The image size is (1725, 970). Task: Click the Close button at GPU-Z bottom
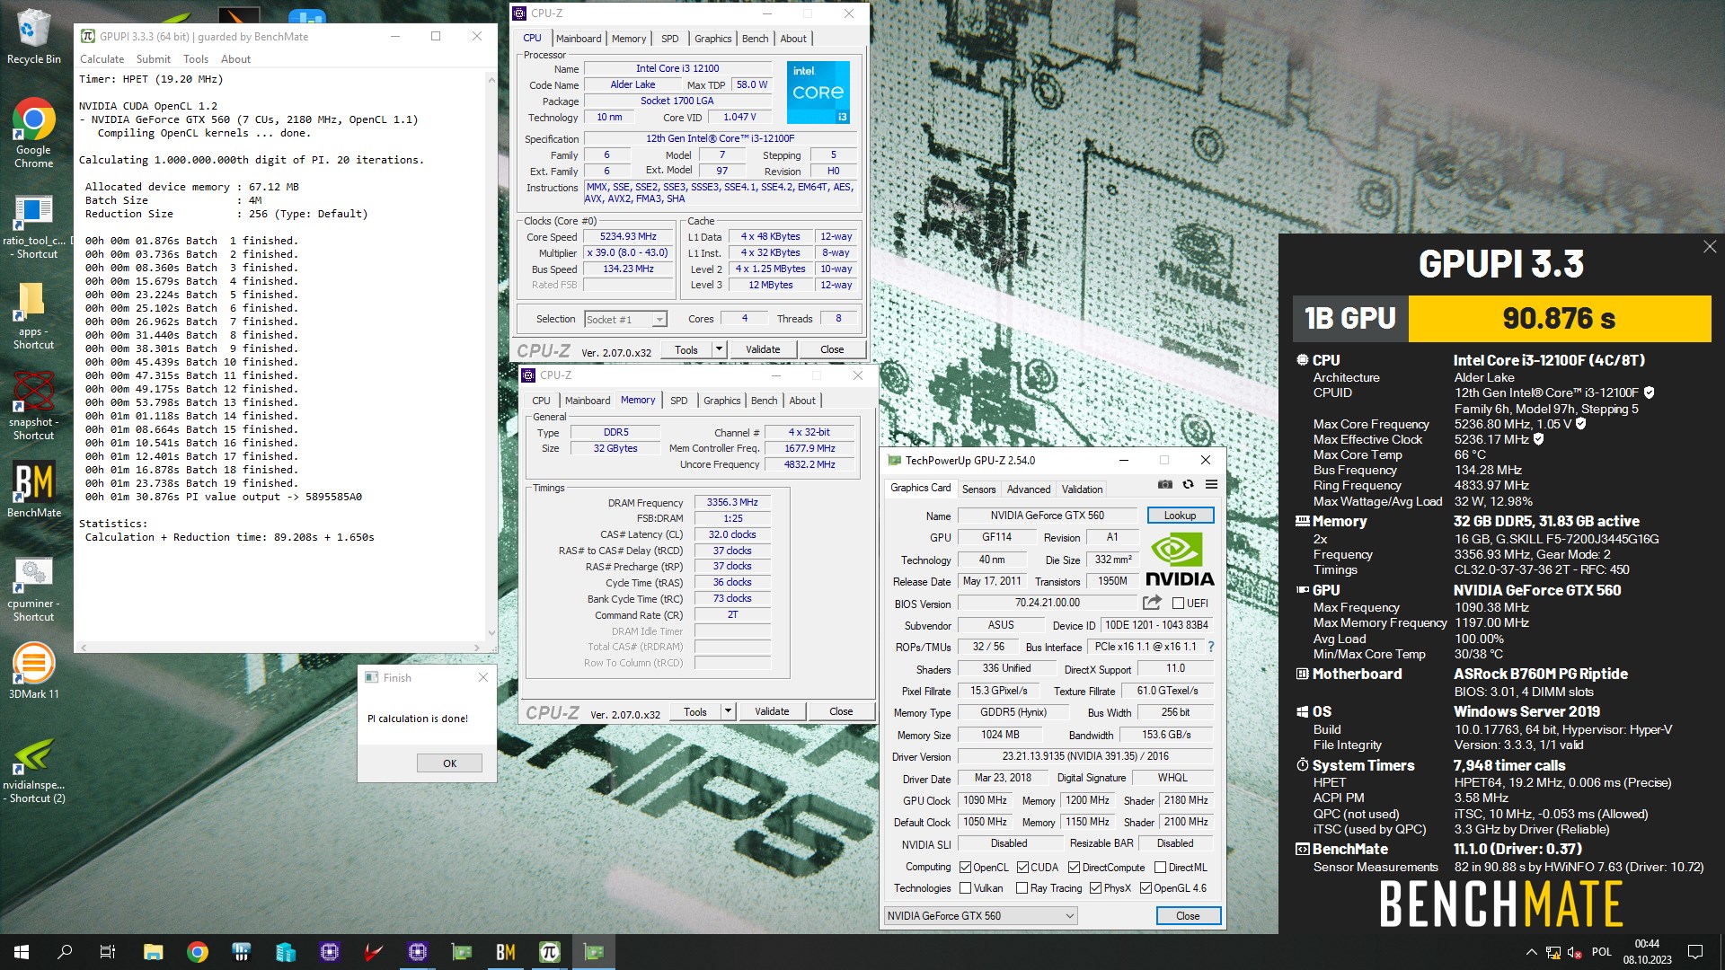pyautogui.click(x=1188, y=916)
